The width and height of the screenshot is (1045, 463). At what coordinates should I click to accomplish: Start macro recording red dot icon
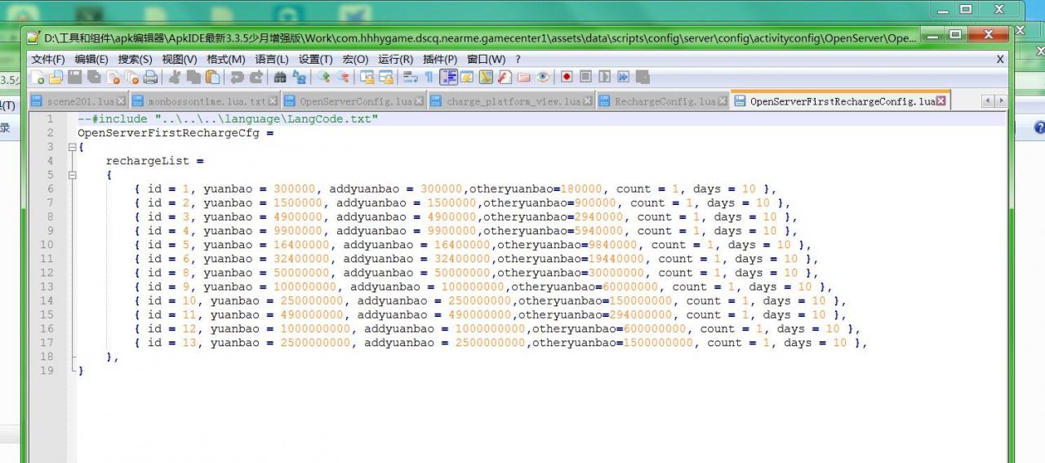pyautogui.click(x=567, y=78)
